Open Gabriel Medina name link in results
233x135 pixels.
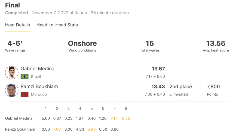38,69
